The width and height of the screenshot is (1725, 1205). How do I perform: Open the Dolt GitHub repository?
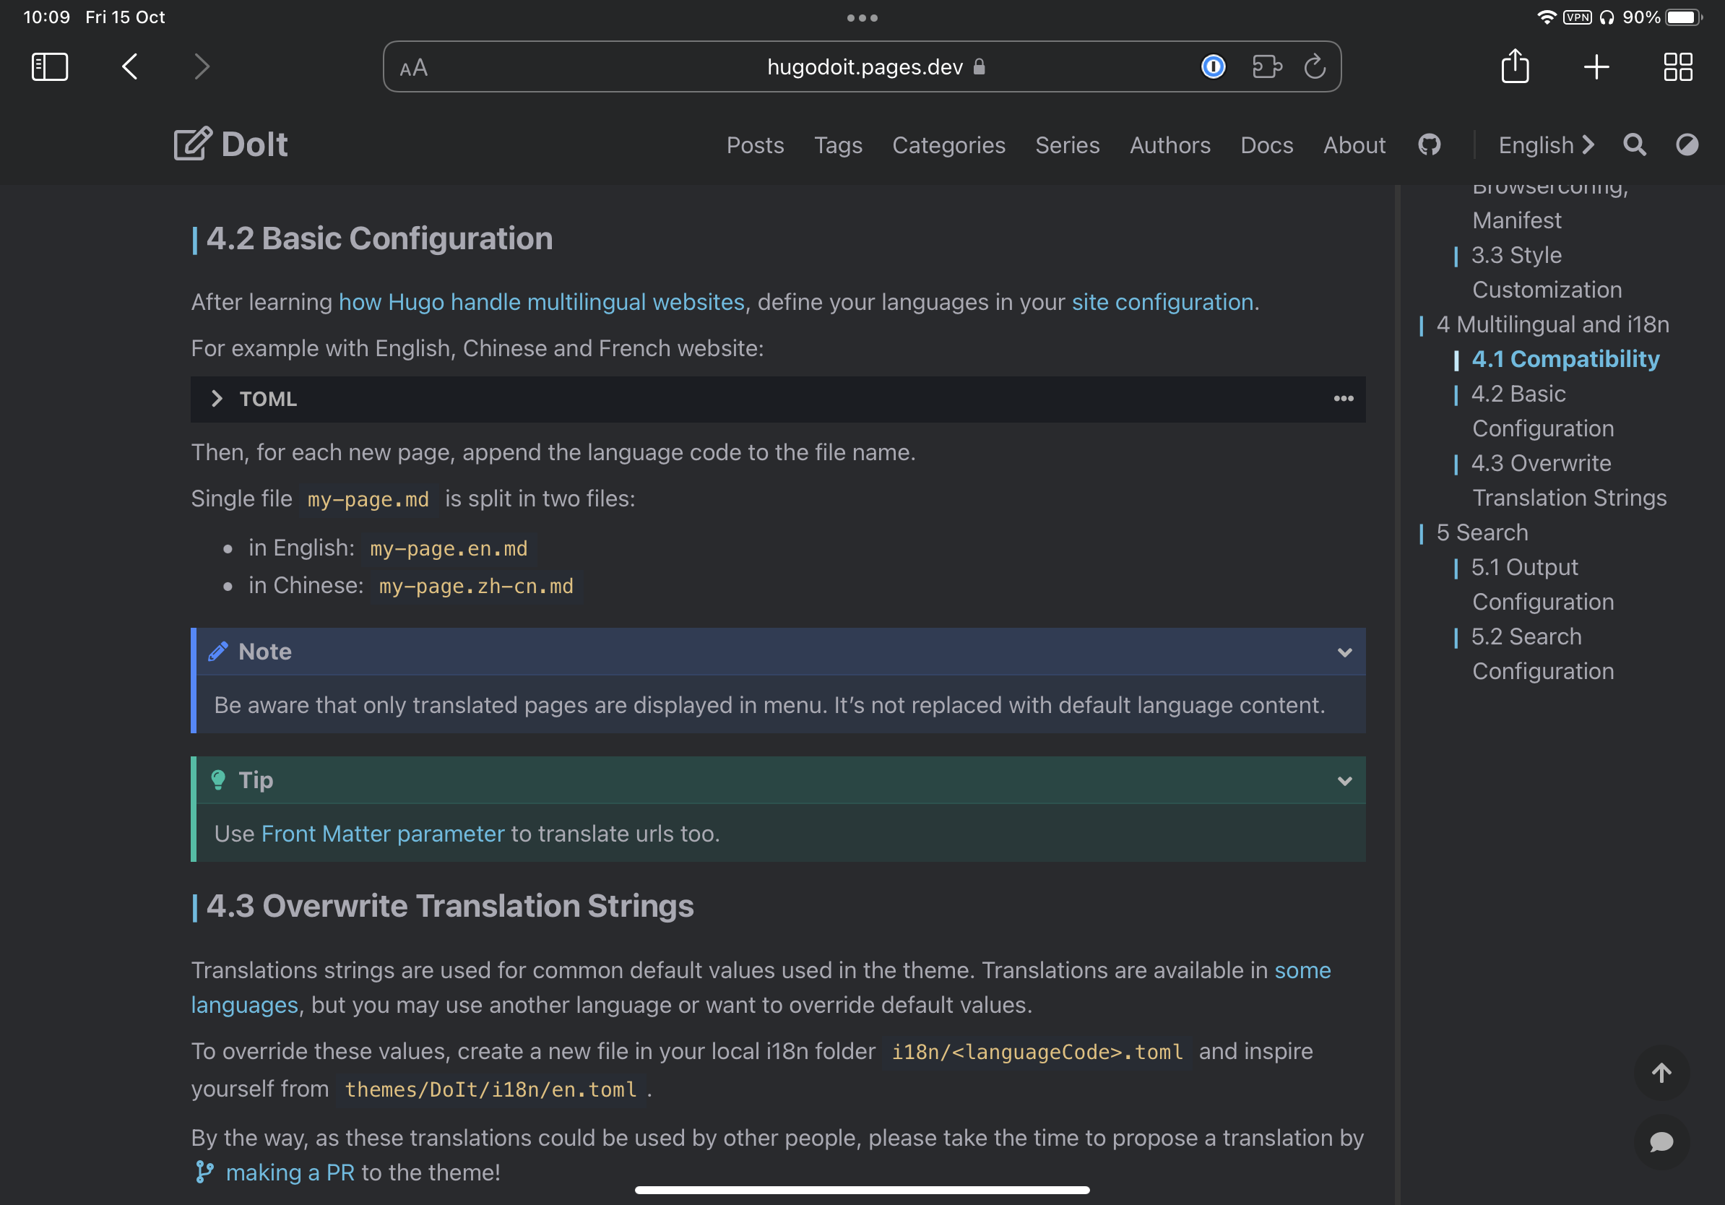[1430, 145]
